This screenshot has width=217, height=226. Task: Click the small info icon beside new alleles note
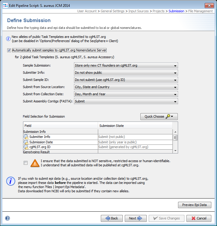[x=8, y=39]
